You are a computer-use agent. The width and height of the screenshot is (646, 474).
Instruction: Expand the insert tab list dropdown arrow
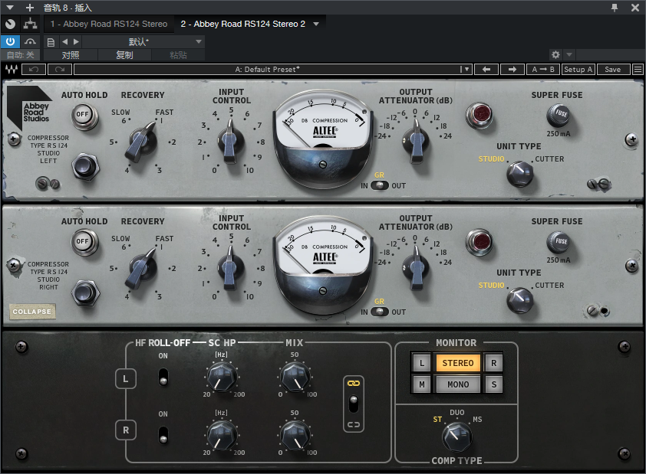pos(316,24)
